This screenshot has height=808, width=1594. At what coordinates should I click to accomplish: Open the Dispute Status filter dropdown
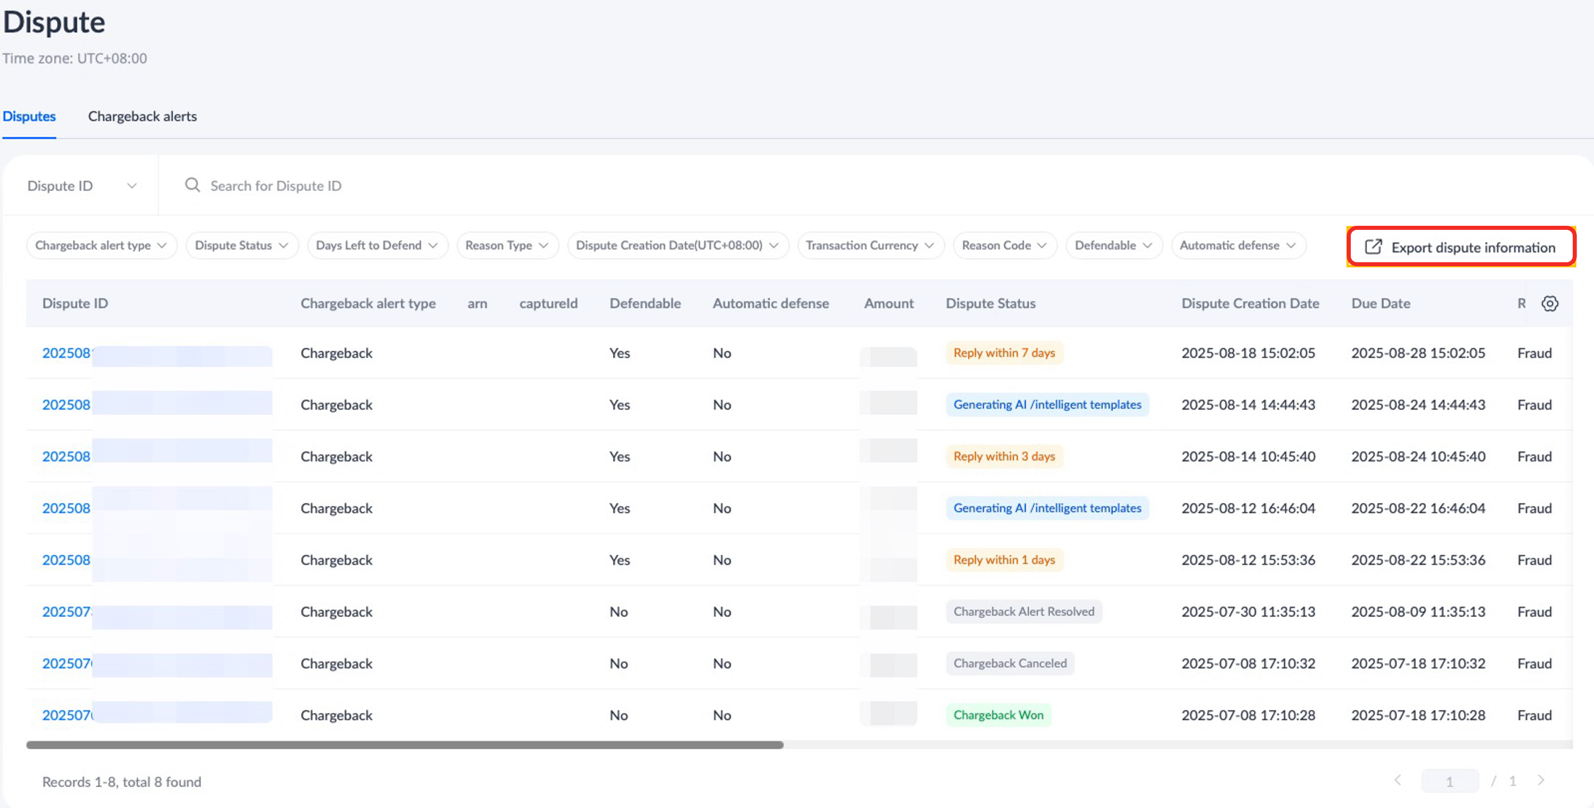pyautogui.click(x=242, y=246)
